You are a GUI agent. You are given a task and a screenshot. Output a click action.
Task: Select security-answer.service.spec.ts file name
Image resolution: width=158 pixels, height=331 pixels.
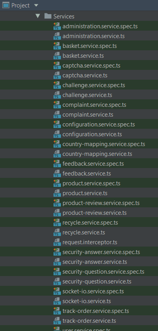[101, 252]
